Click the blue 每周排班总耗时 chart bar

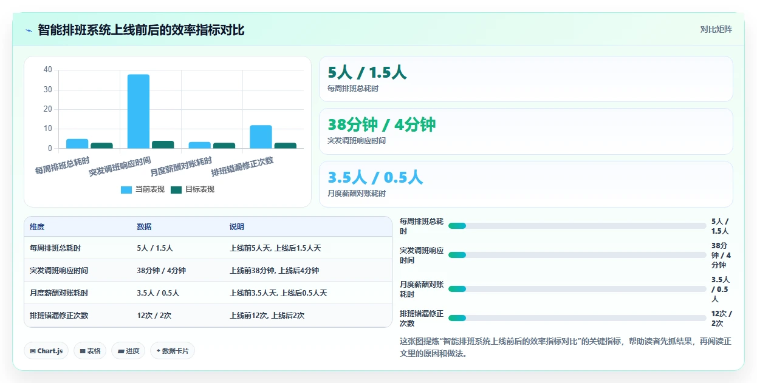[x=77, y=144]
